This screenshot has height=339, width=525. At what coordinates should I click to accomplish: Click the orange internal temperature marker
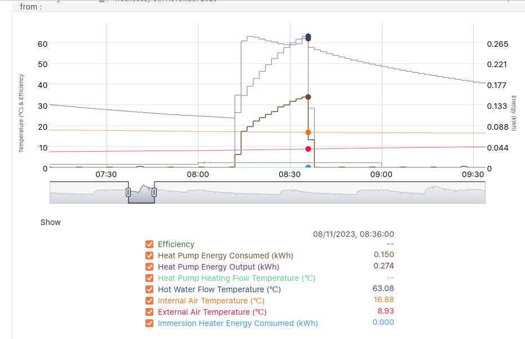pos(308,133)
